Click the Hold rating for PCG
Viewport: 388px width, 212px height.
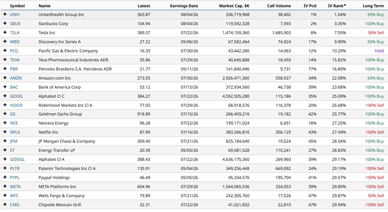379,51
